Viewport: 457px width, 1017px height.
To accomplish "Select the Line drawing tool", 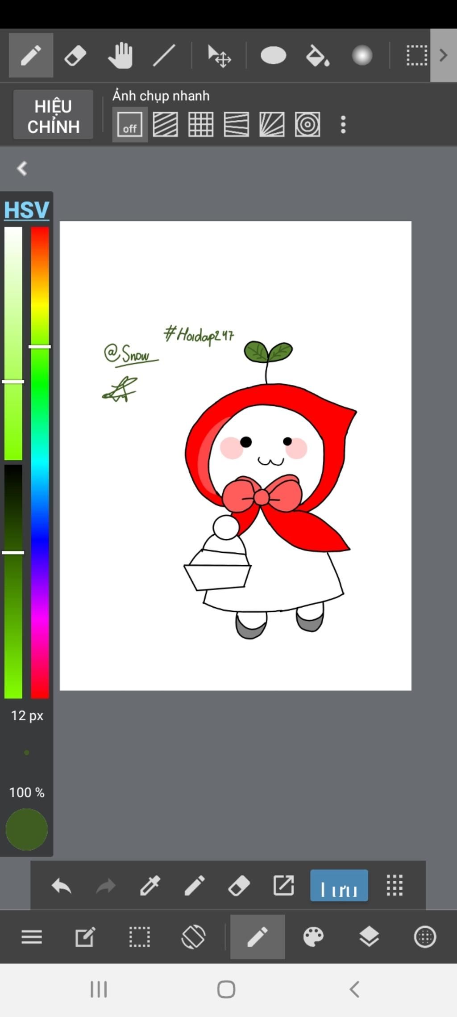I will (164, 56).
